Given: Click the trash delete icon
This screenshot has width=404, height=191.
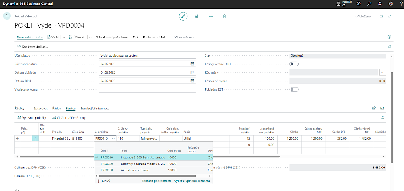Looking at the screenshot, I should point(225,16).
